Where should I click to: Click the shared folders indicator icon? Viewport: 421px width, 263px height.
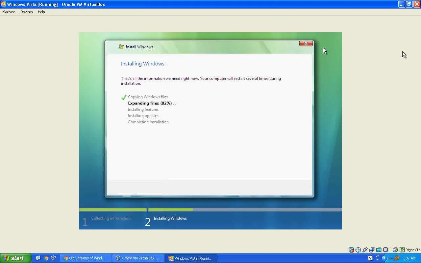(379, 250)
